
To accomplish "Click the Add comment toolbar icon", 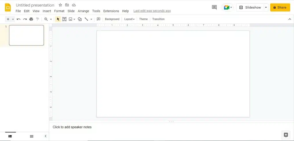I will (x=98, y=19).
